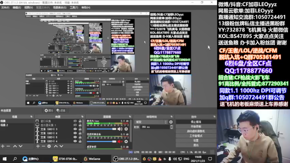Open 麦克风/Aux audio settings gear
This screenshot has height=163, width=290.
(x=126, y=129)
